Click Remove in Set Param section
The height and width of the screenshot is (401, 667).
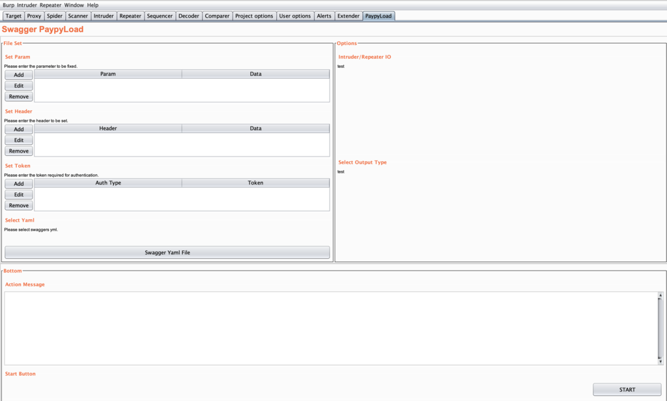19,97
